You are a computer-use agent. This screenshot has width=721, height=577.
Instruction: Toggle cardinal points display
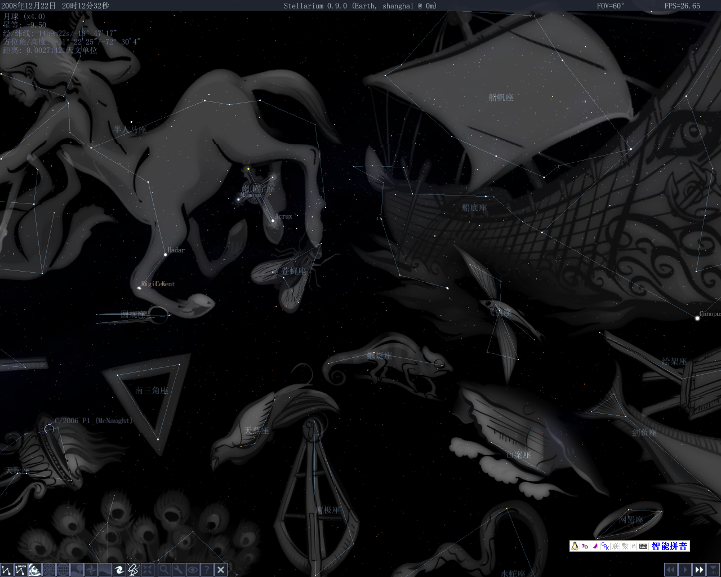coord(91,570)
